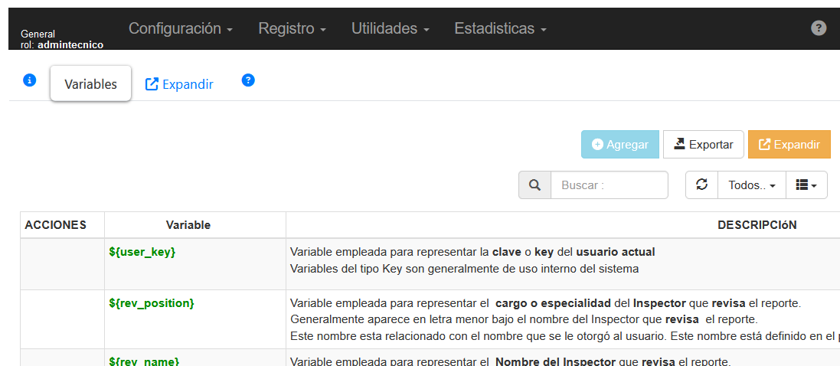Select the Variables tab
Screen dimensions: 840x366
click(x=90, y=84)
